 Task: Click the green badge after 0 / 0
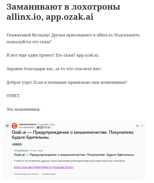pyautogui.click(x=49, y=127)
